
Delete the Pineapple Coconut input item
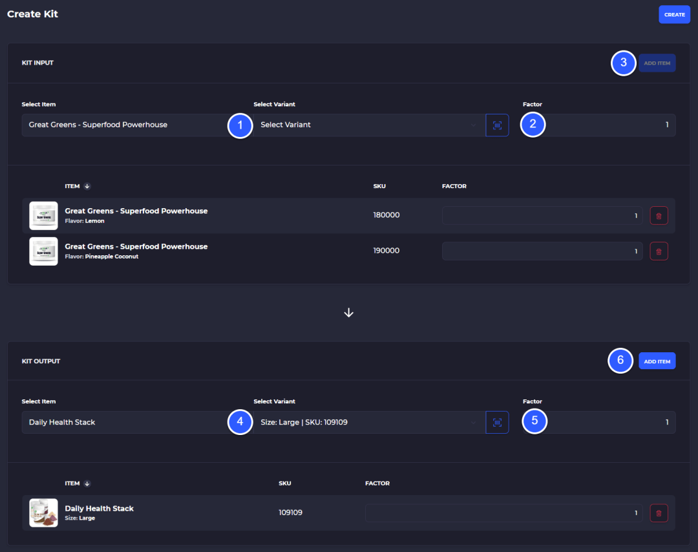pos(659,251)
